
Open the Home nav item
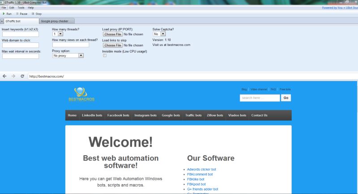(72, 116)
